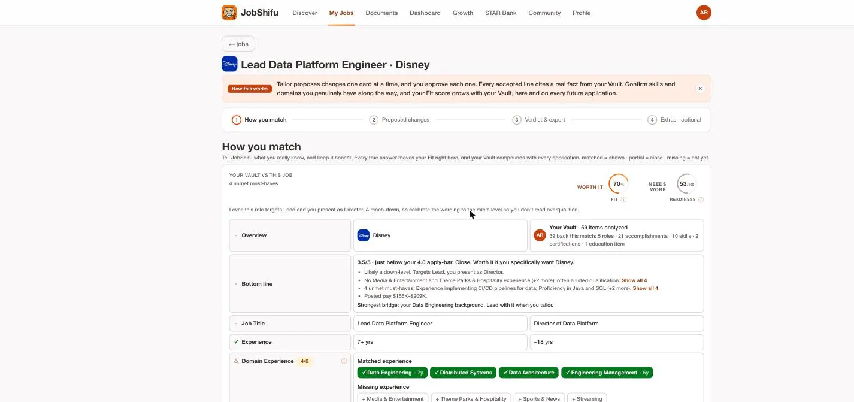The height and width of the screenshot is (402, 854).
Task: Open the My Jobs nav item
Action: click(341, 13)
